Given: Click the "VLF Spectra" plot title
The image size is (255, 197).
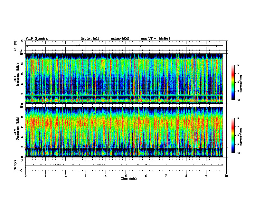Looking at the screenshot, I should (36, 39).
